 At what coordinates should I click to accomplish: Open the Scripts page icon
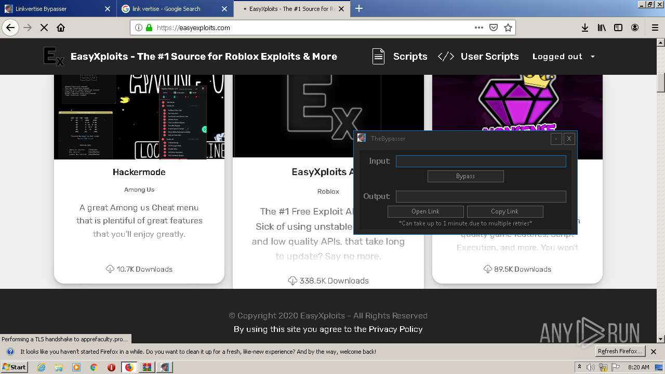point(378,57)
